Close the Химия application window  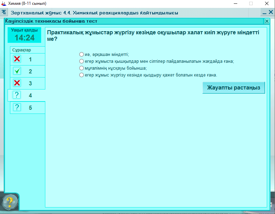267,3
